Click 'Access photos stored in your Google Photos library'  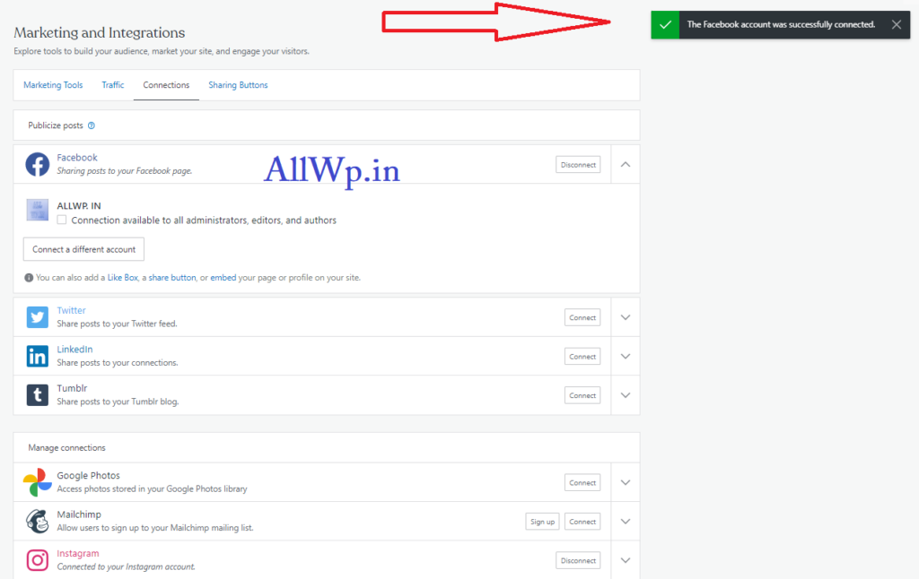click(152, 488)
